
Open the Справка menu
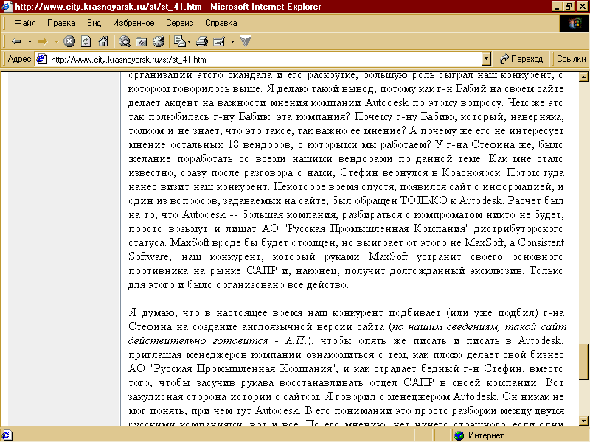tap(221, 24)
